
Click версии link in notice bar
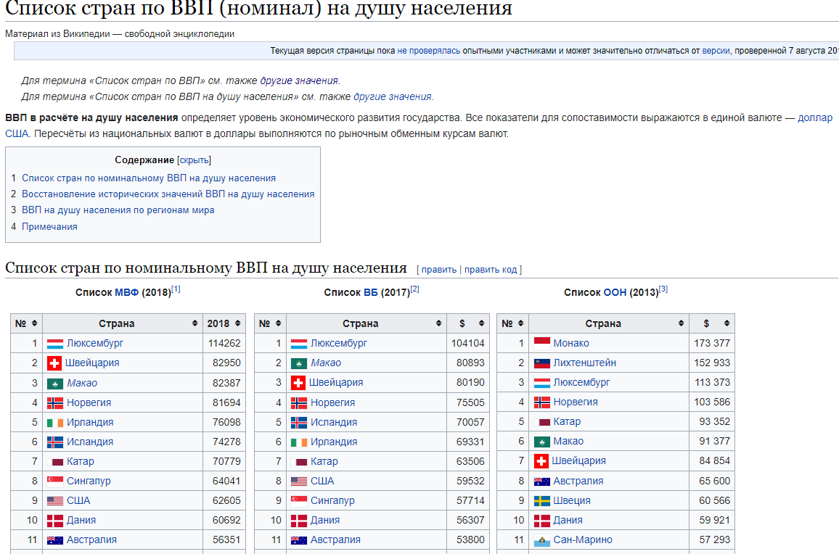[716, 51]
